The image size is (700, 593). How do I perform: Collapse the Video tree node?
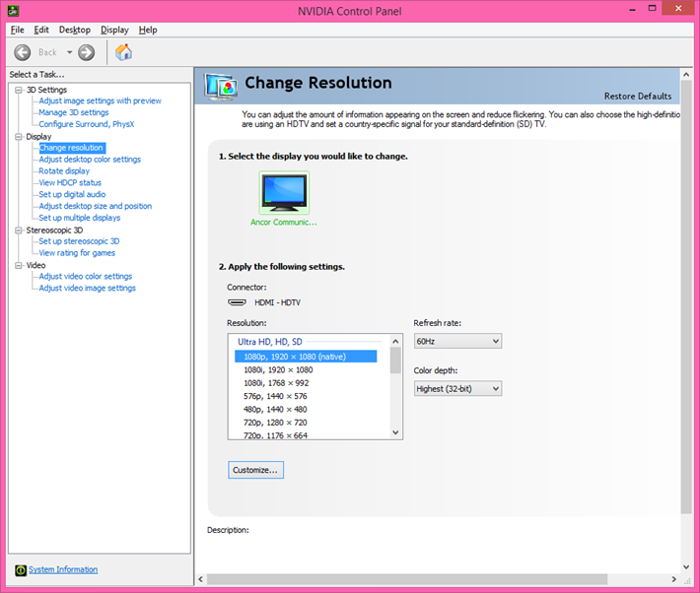click(x=19, y=265)
